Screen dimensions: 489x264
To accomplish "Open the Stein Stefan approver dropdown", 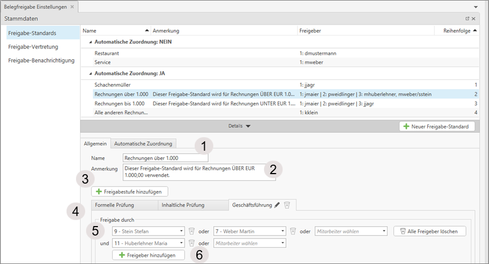I will click(x=181, y=231).
